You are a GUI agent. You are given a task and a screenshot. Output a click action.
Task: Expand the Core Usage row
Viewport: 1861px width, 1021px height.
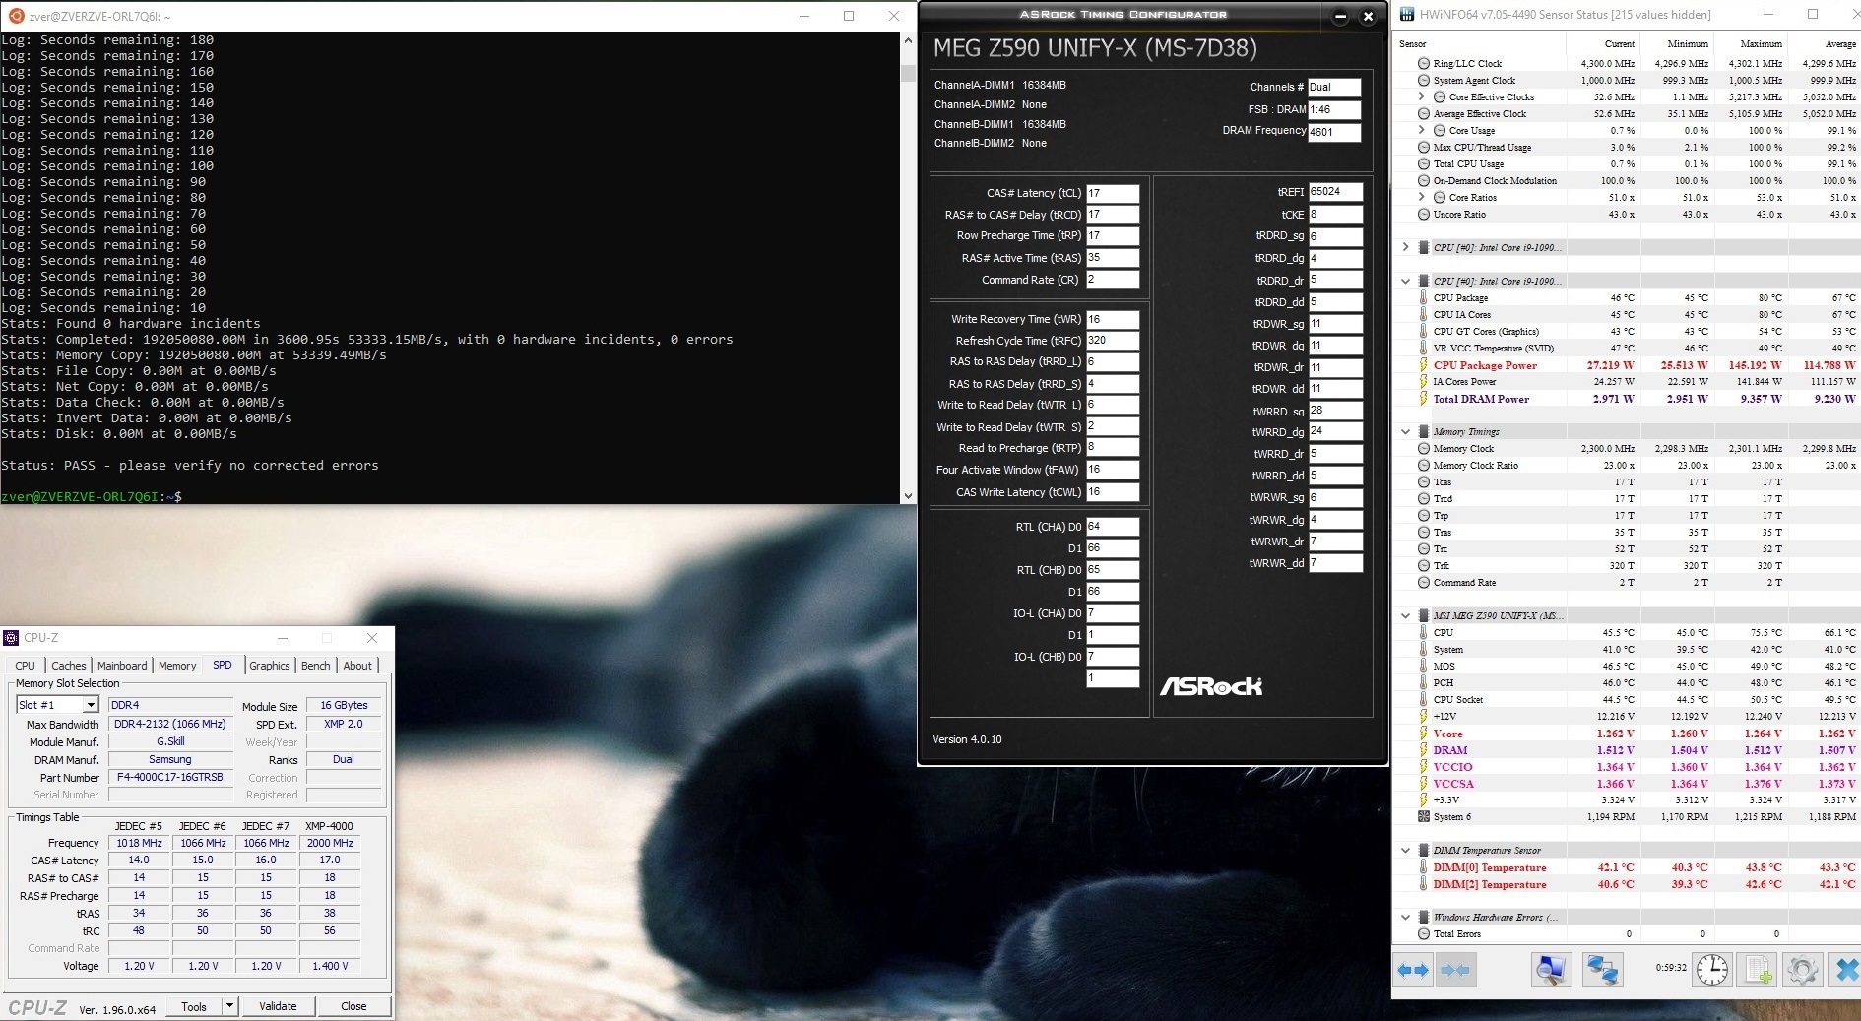pyautogui.click(x=1422, y=131)
